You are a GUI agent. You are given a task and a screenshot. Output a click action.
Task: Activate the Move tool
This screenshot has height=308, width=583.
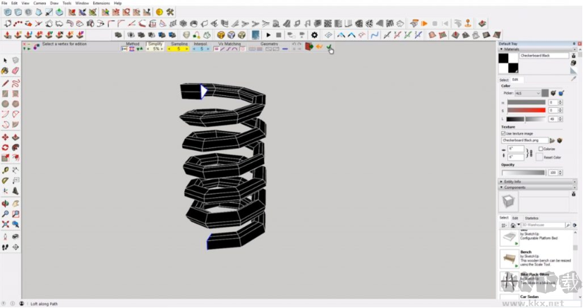(x=6, y=137)
